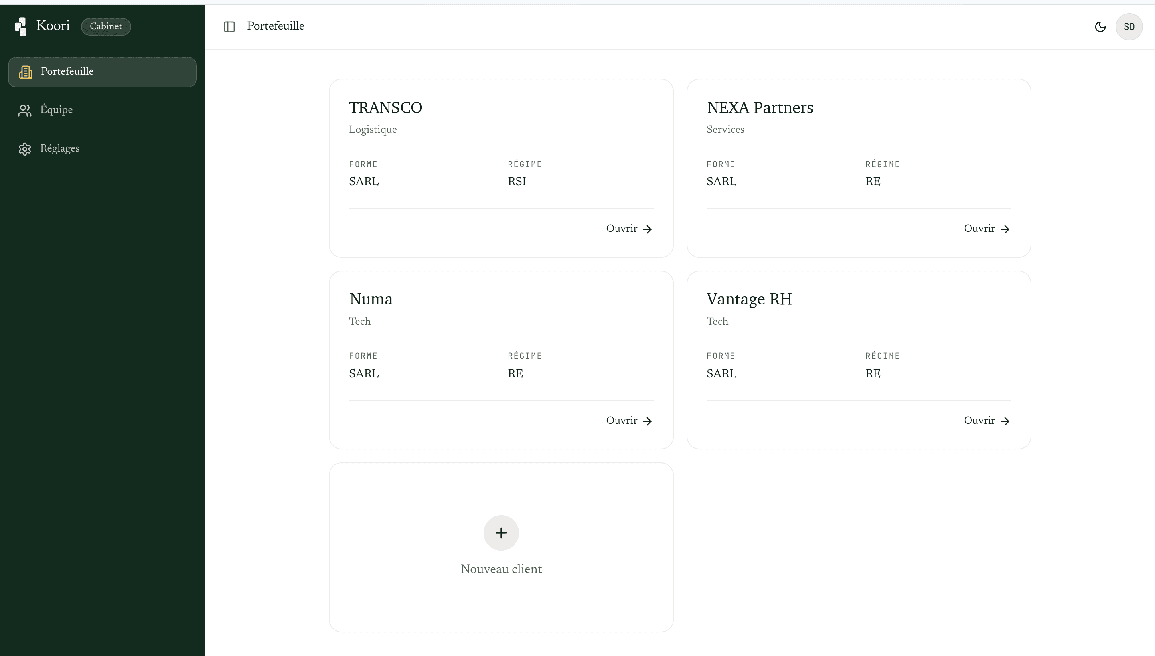Open the TRANSCO client via Ouvrir
Screen dimensions: 1155x656
point(629,229)
